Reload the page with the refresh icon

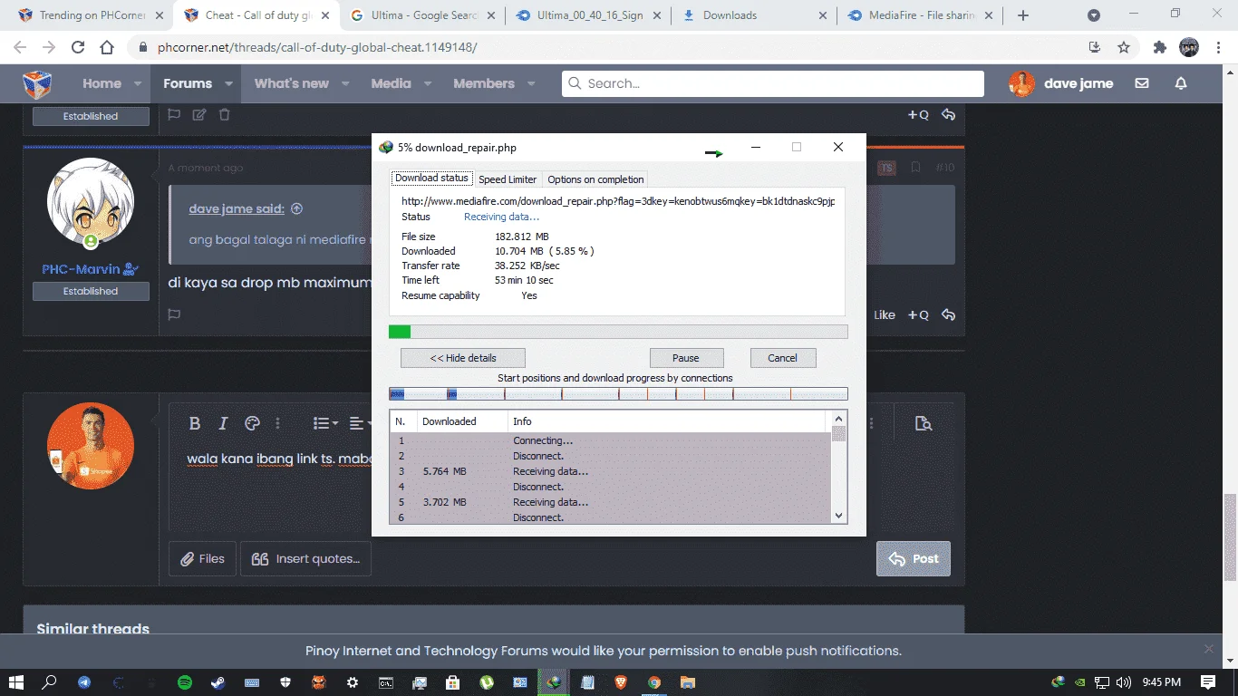78,47
